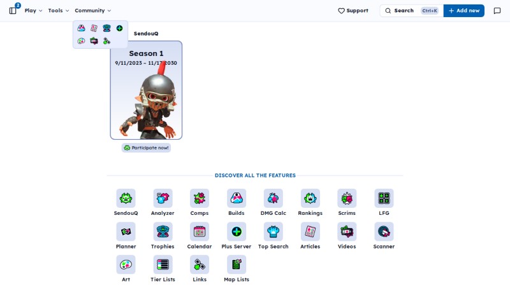Open Builds in the features grid

point(237,202)
